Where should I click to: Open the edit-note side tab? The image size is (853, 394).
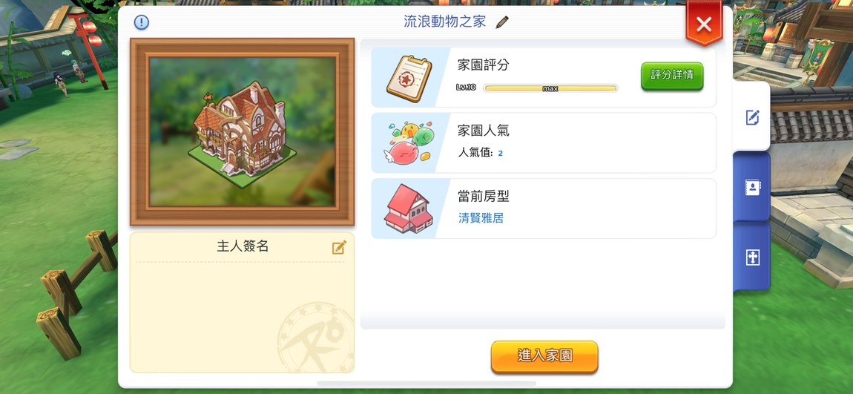click(x=752, y=116)
